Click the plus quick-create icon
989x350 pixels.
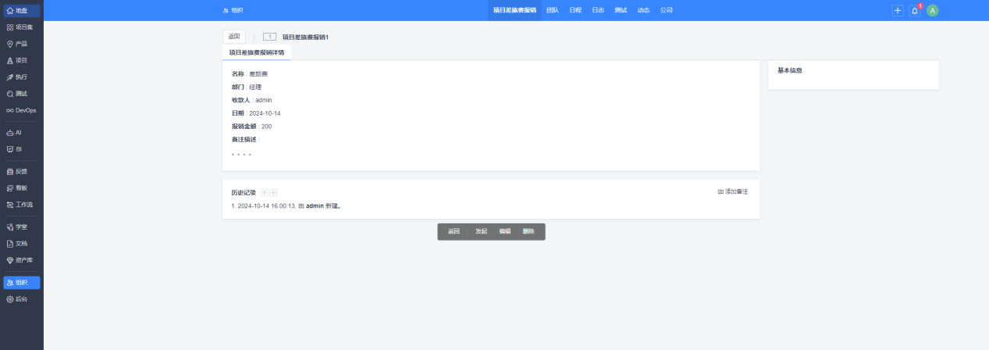tap(898, 10)
